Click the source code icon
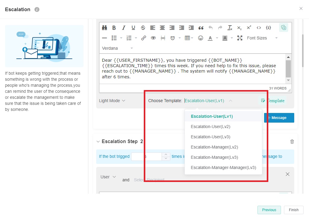The image size is (309, 219). (x=259, y=28)
